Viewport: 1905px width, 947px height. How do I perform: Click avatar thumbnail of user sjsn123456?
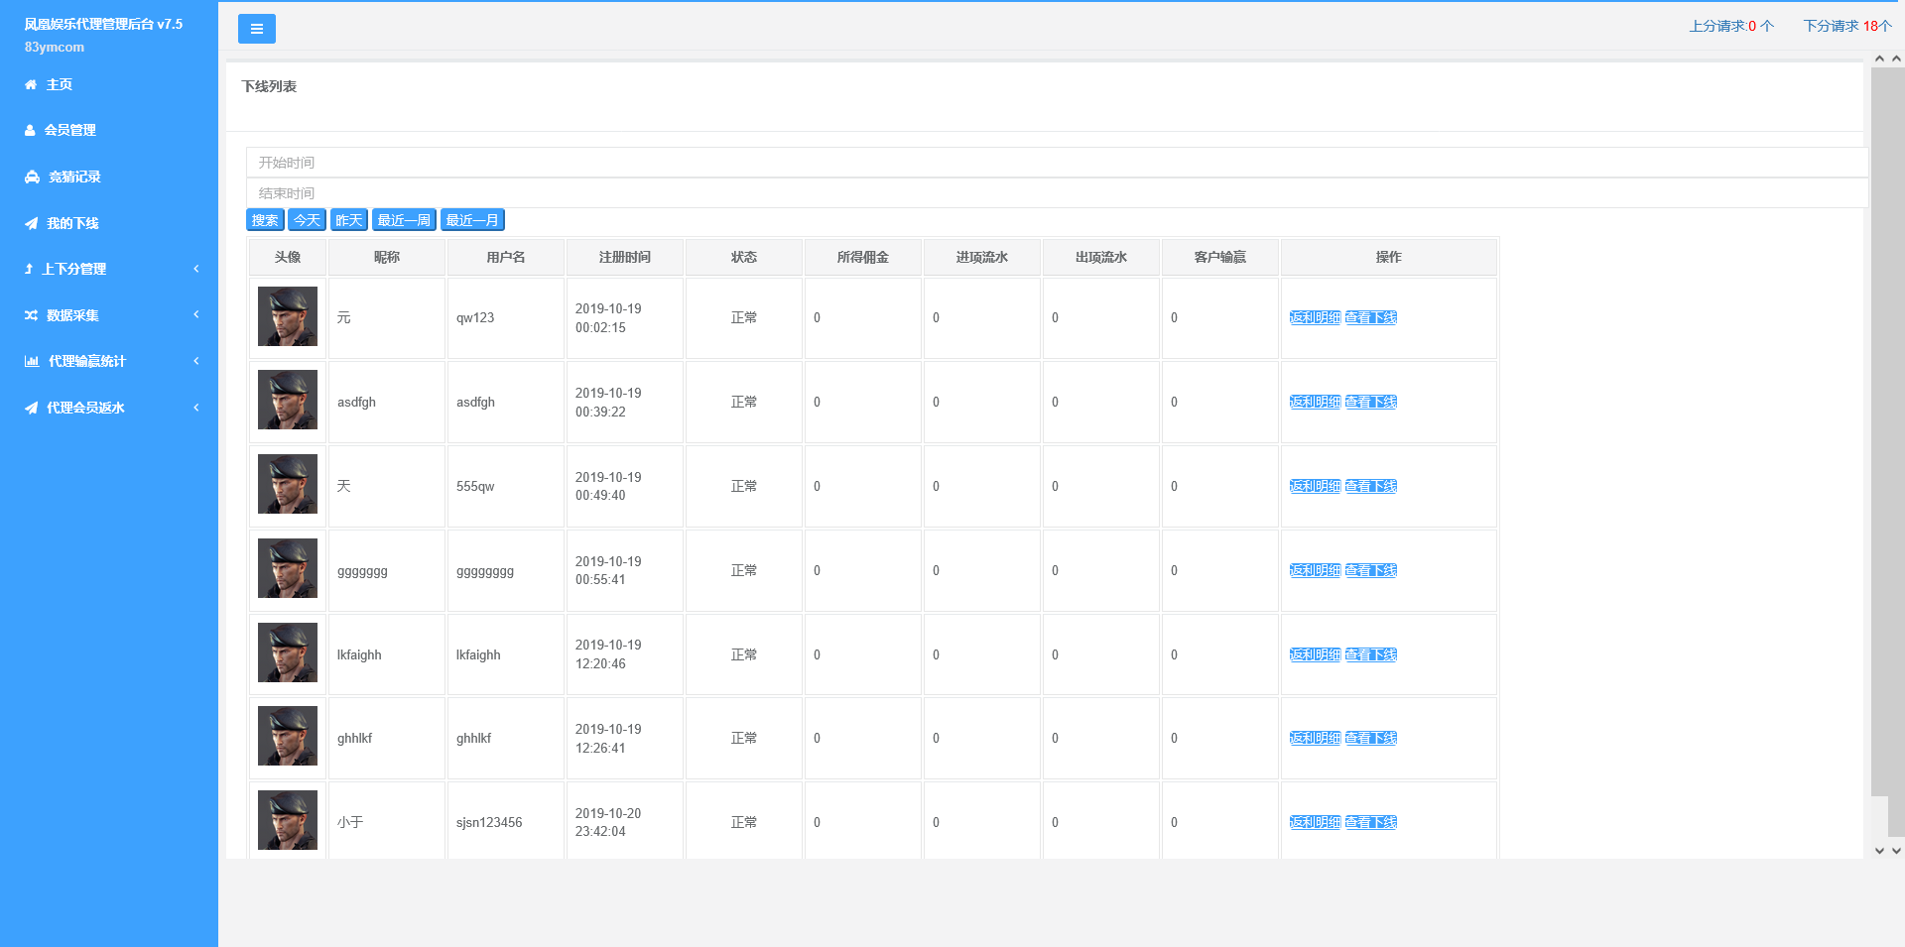tap(288, 820)
